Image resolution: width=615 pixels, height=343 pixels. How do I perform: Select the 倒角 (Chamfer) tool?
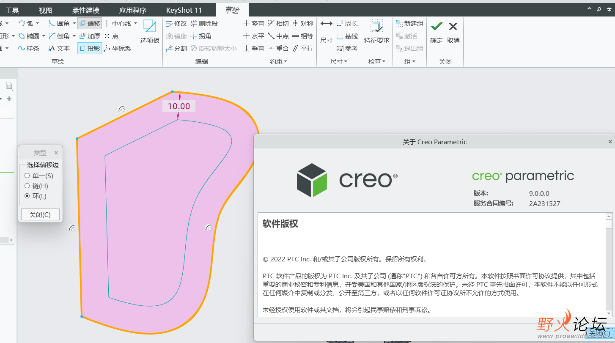coord(59,36)
